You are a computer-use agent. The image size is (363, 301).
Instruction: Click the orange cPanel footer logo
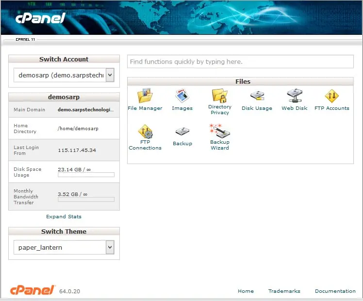(x=33, y=290)
